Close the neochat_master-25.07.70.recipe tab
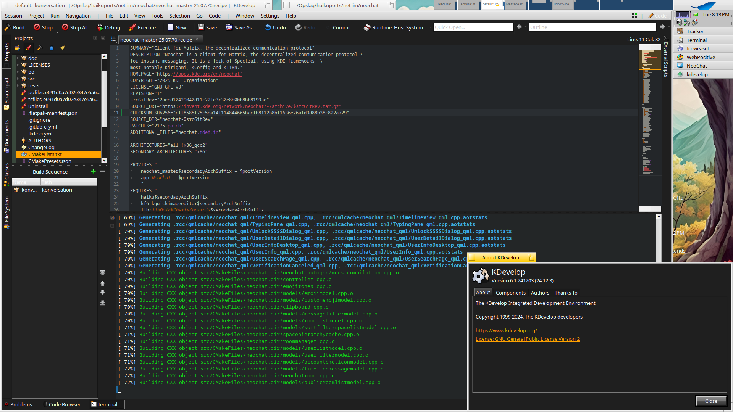The height and width of the screenshot is (412, 733). coord(197,39)
